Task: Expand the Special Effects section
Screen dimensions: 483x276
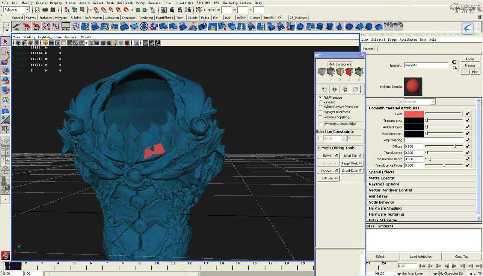Action: (381, 172)
